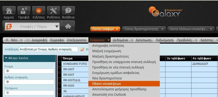Select Ενημέρωση ομάδων ασφαλείας menu entry
This screenshot has height=97, width=218.
[x=124, y=73]
